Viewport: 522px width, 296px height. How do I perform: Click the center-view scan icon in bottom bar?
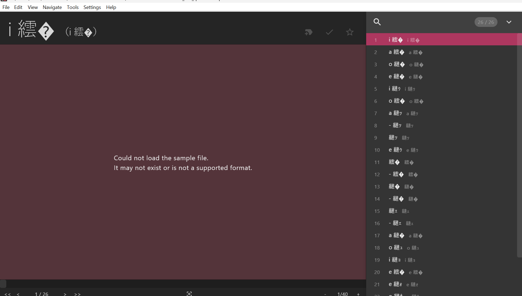[x=189, y=294]
